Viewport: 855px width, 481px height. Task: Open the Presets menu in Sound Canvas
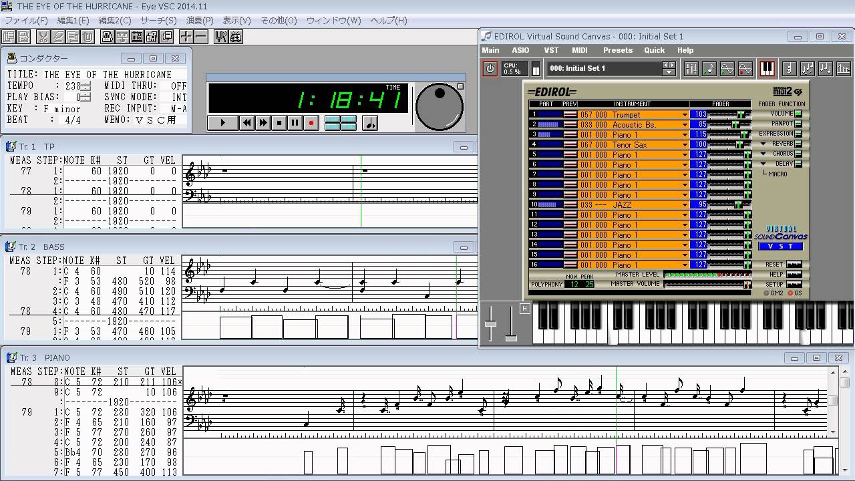coord(618,50)
